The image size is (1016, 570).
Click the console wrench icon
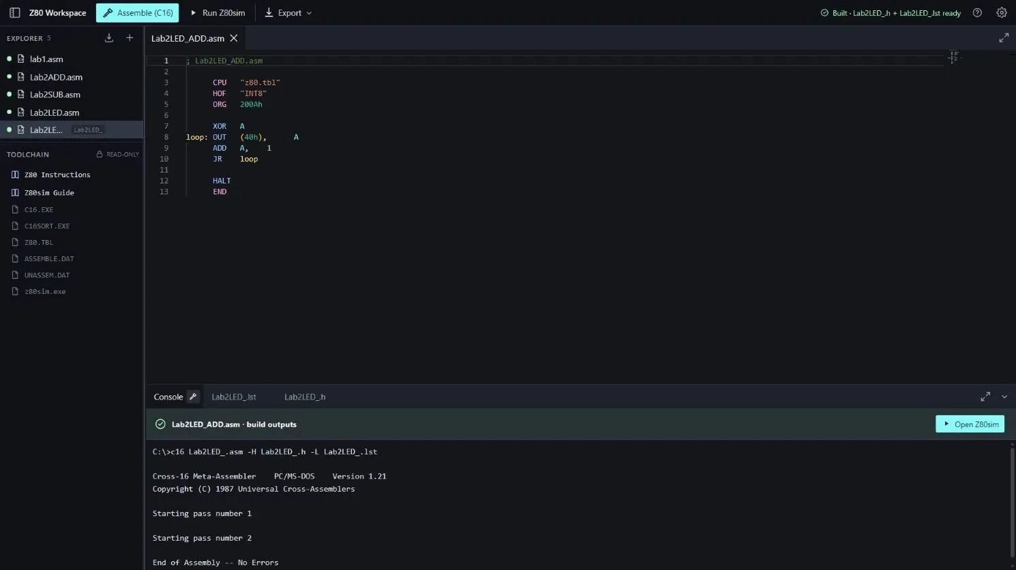[193, 397]
